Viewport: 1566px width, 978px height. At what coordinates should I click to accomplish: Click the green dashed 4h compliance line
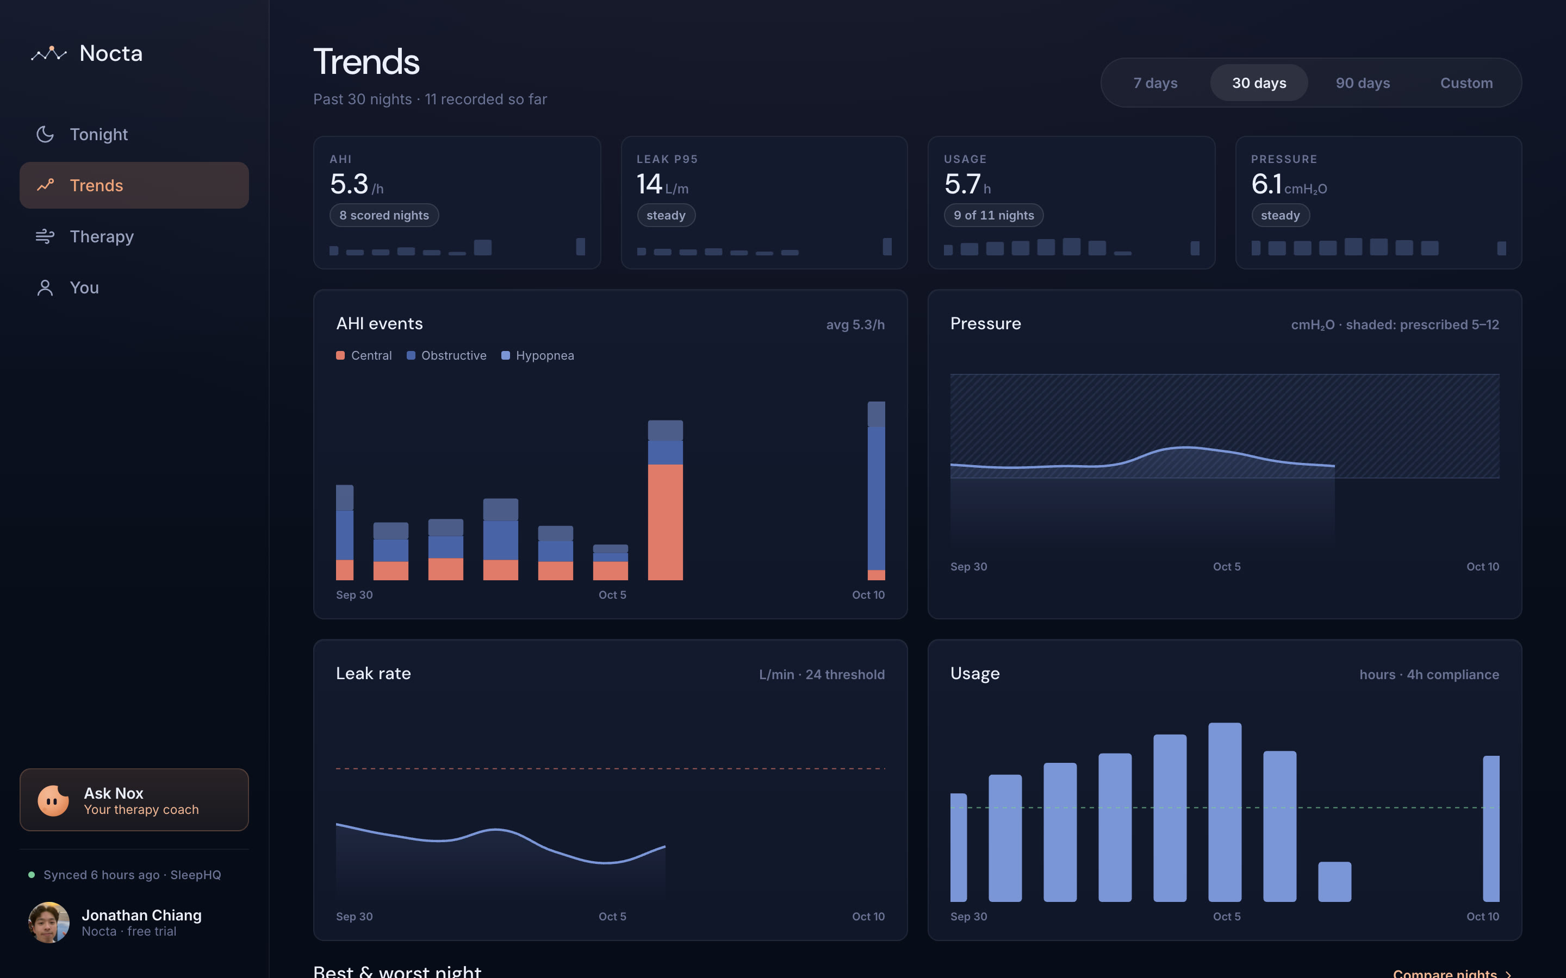tap(1225, 807)
